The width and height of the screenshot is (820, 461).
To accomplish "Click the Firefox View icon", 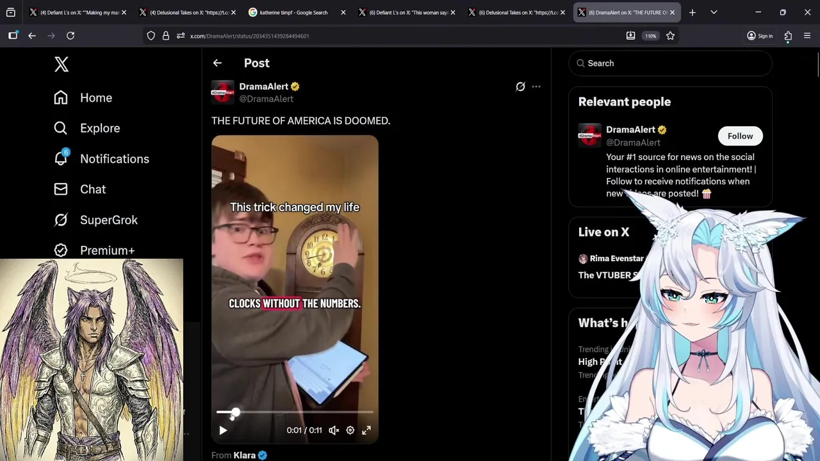I will [x=11, y=12].
